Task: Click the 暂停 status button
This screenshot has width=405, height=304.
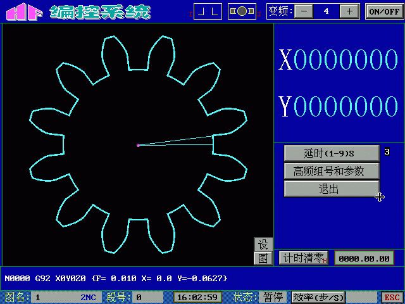Action: pyautogui.click(x=273, y=297)
